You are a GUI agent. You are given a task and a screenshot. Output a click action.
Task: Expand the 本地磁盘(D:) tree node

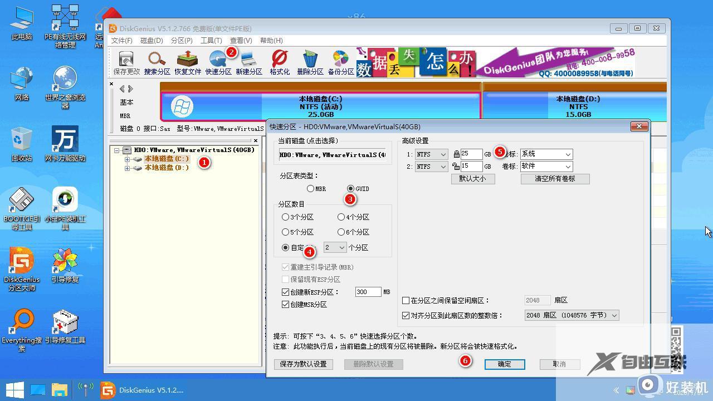[x=128, y=168]
